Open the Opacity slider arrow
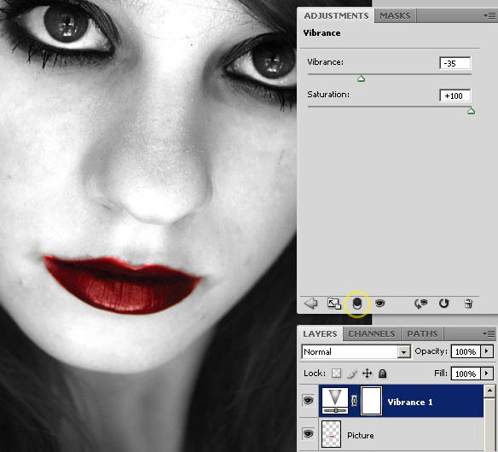 pyautogui.click(x=487, y=351)
